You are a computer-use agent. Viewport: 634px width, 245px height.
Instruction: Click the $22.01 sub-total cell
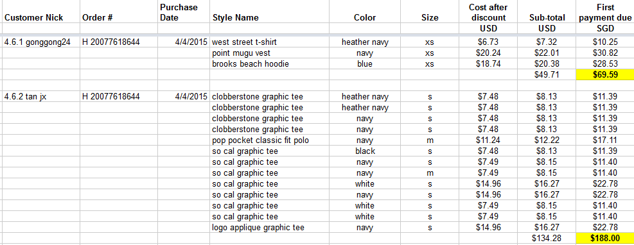tap(546, 53)
